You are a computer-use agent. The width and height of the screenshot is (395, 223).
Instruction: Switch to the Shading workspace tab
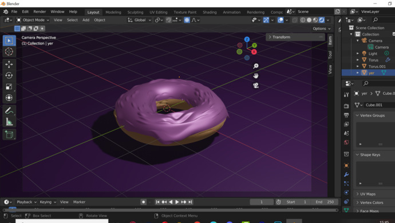[210, 12]
